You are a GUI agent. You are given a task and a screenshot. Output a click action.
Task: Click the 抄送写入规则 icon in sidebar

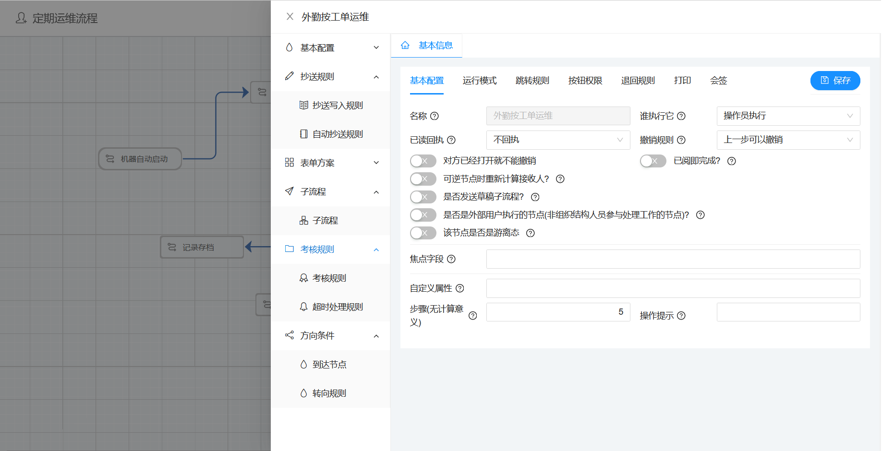303,105
